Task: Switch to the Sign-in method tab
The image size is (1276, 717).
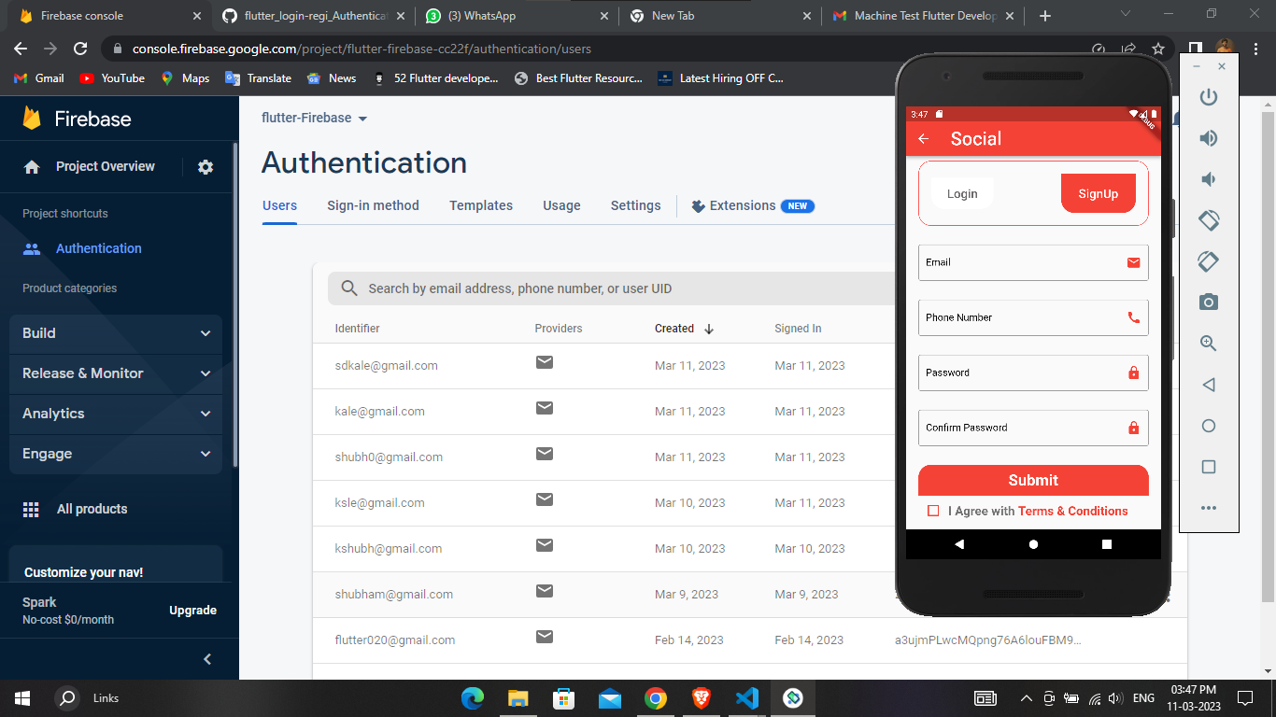Action: (373, 205)
